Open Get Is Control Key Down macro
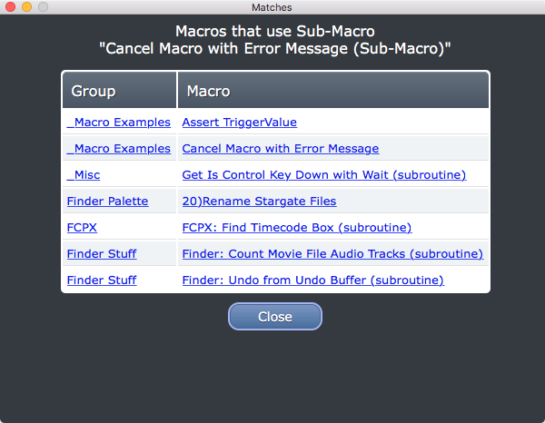This screenshot has width=545, height=423. [x=324, y=174]
